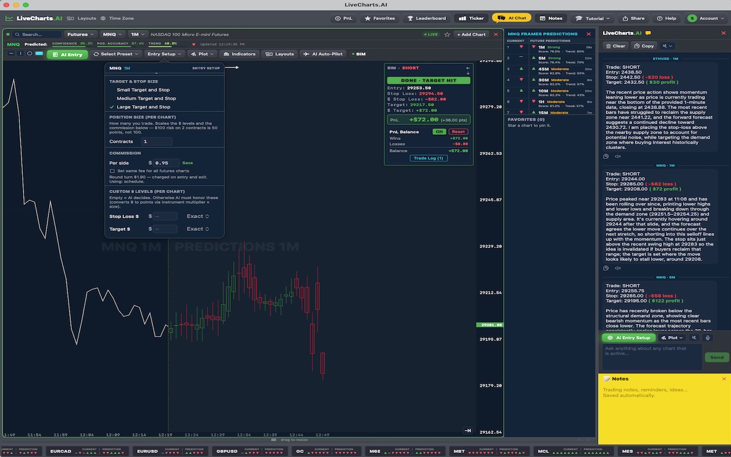Screen dimensions: 731x457
Task: Select the 45M prediction row
Action: pos(551,70)
